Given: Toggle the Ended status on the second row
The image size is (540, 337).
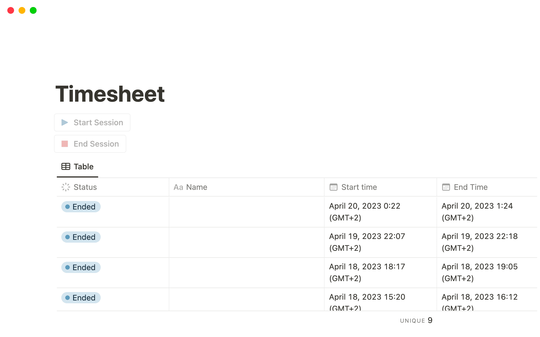Looking at the screenshot, I should click(81, 237).
